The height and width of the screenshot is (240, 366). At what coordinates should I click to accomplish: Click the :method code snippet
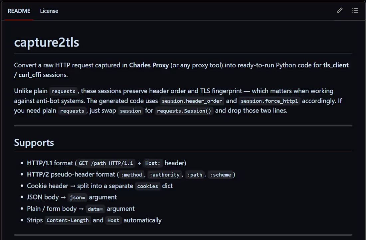[x=131, y=175]
